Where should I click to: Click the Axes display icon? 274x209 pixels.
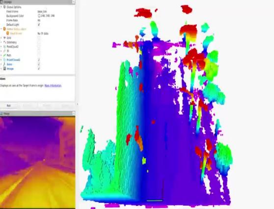click(4, 64)
